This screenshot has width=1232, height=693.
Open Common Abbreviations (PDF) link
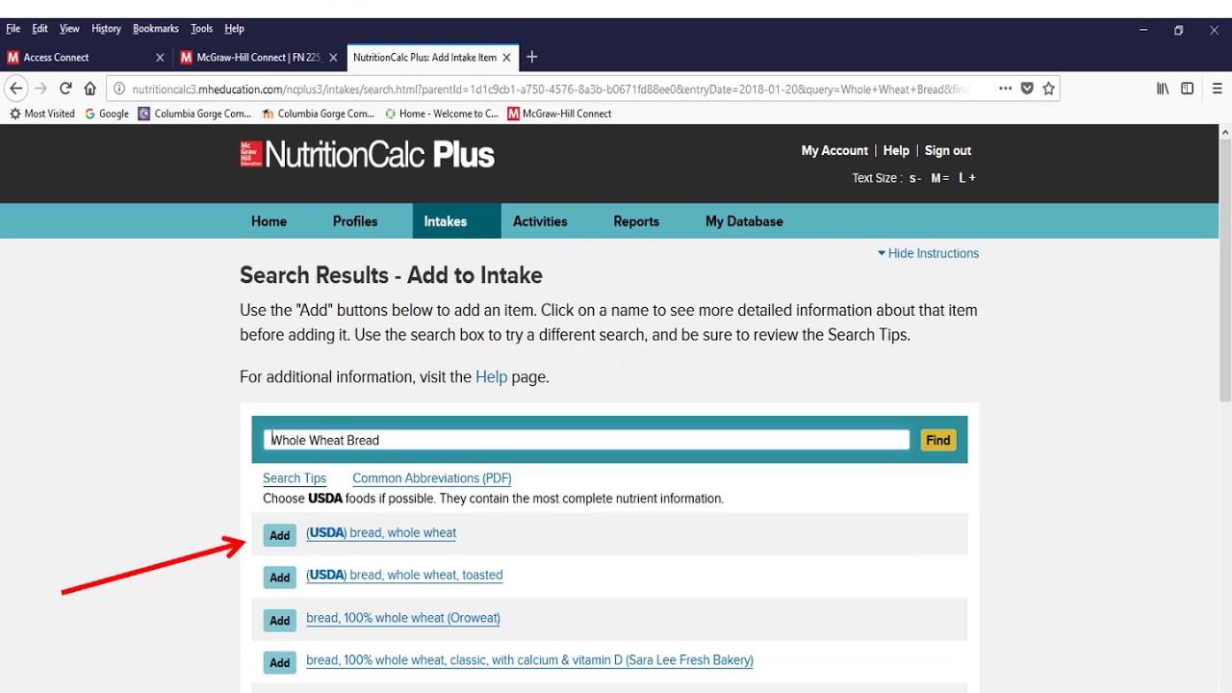tap(432, 478)
